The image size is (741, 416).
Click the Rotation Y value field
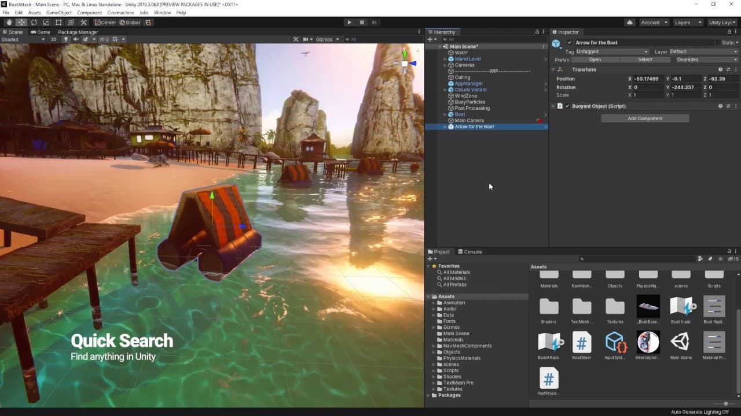[x=686, y=87]
